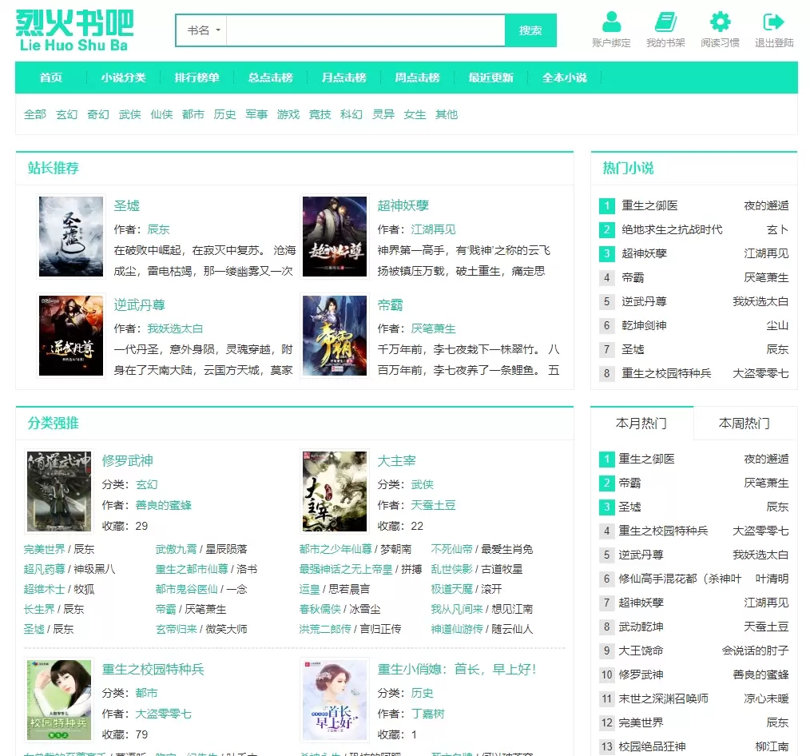Open the 首长早上好 book cover thumbnail
Viewport: 810px width, 756px height.
tap(335, 700)
